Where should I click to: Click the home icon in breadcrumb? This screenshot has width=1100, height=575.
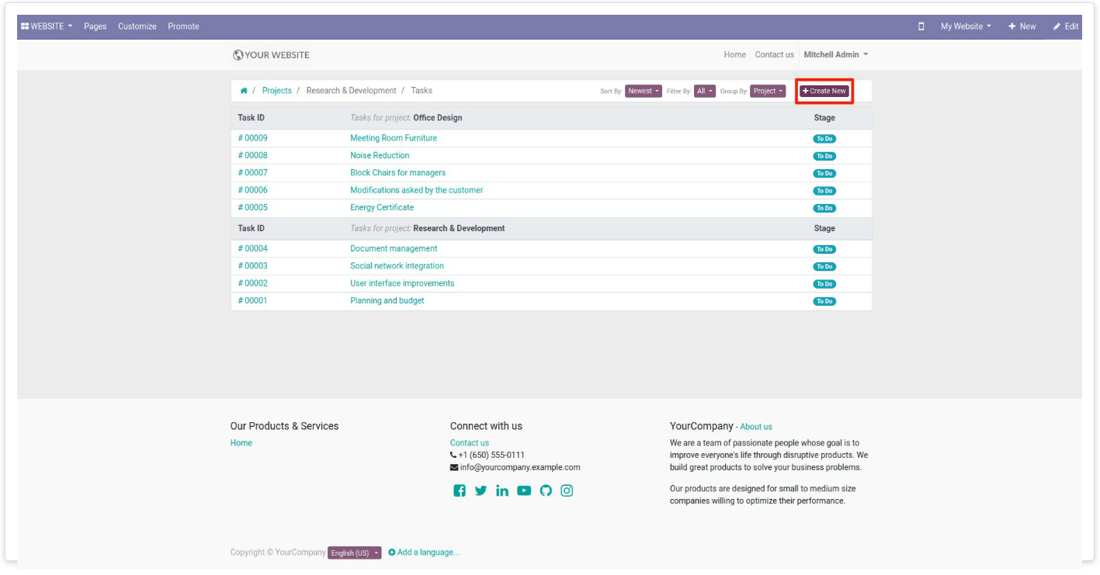pos(244,91)
